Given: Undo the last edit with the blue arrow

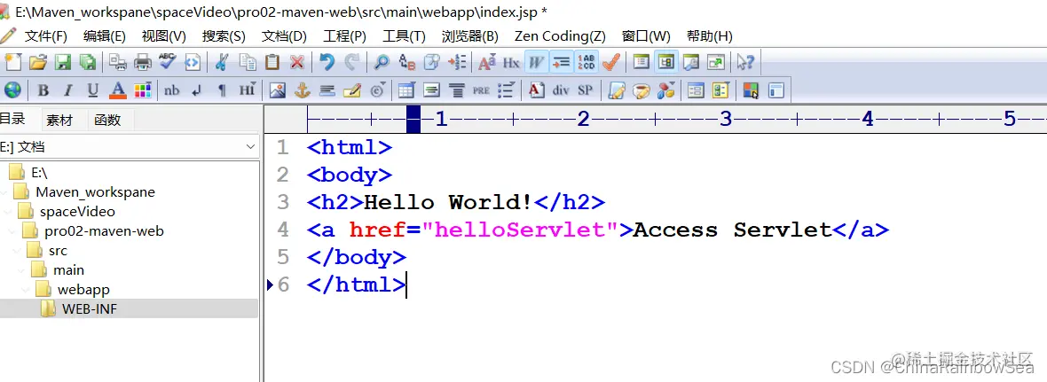Looking at the screenshot, I should click(327, 63).
